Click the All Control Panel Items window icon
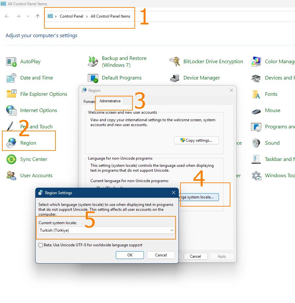 (x=3, y=4)
